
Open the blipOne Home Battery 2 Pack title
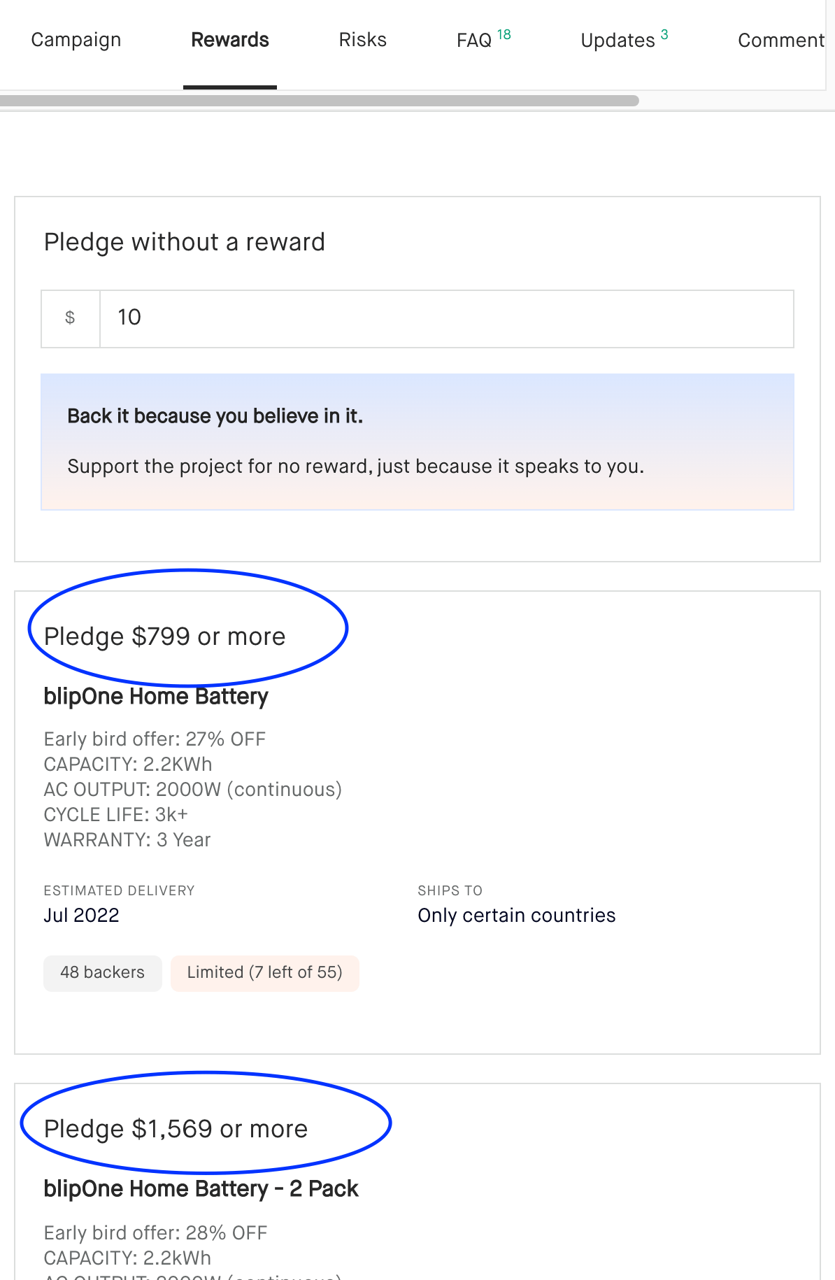point(201,1189)
